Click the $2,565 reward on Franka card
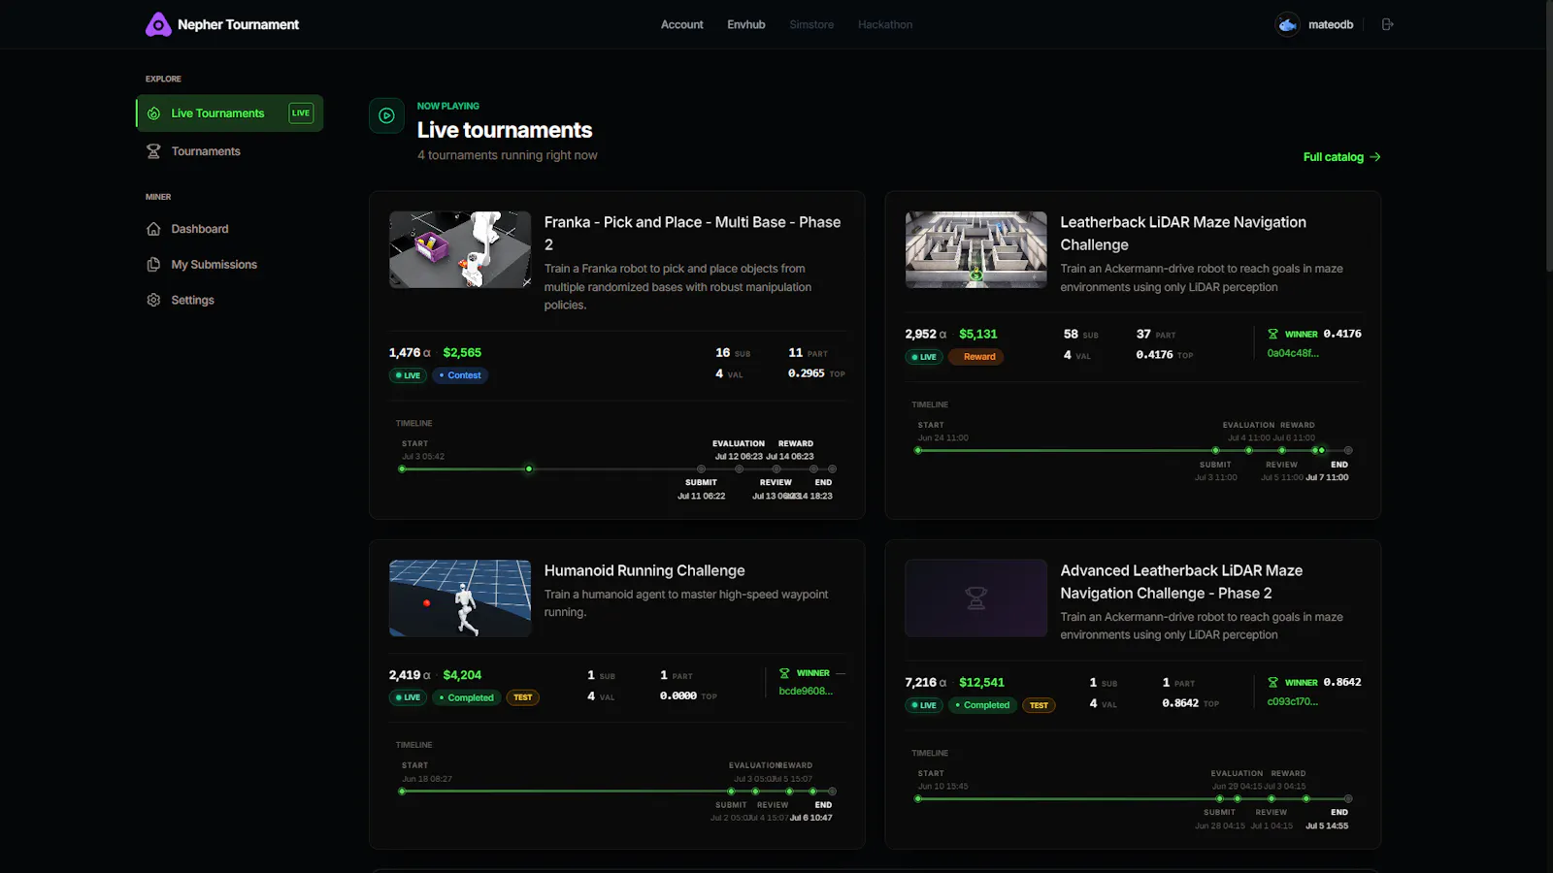 pos(462,353)
